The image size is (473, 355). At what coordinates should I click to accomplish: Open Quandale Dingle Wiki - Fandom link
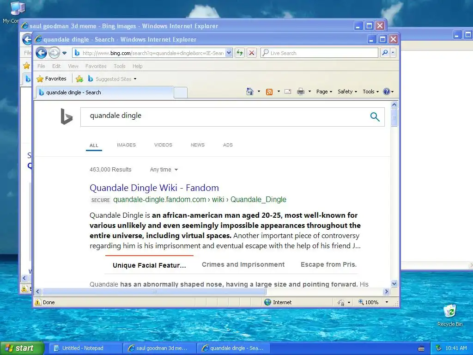pyautogui.click(x=154, y=188)
